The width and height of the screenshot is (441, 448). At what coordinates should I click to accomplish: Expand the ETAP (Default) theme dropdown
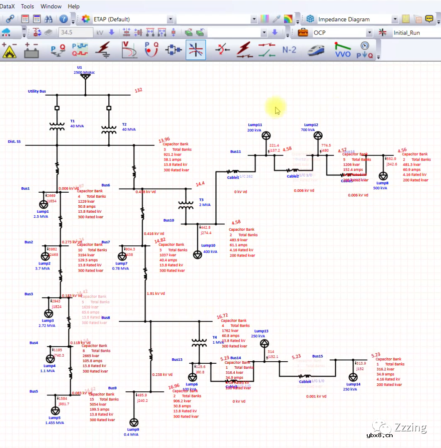(x=170, y=19)
